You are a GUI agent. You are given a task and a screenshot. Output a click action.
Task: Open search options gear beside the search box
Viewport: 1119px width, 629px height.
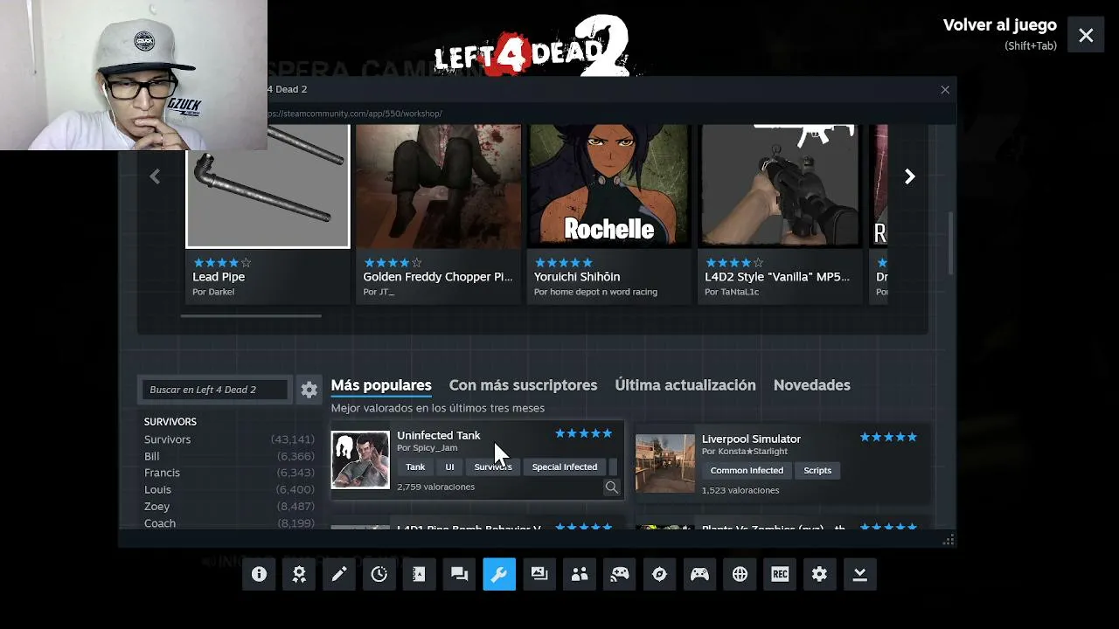click(309, 391)
